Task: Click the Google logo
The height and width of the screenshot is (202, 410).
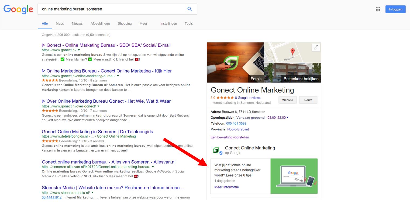Action: [x=18, y=9]
